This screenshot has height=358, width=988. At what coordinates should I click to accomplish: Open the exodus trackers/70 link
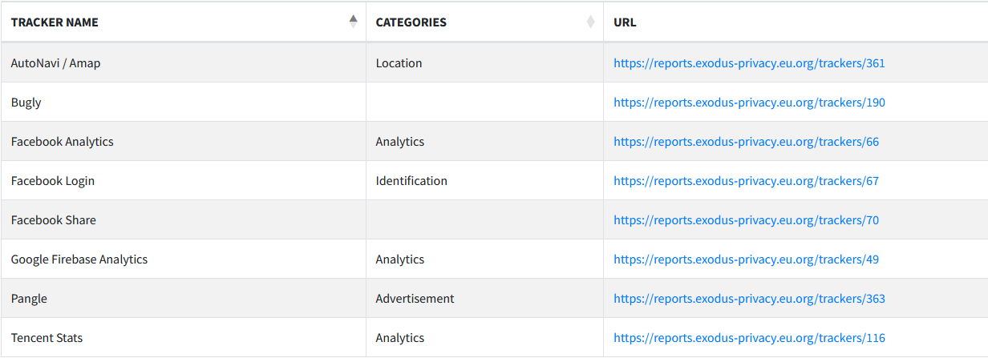746,219
